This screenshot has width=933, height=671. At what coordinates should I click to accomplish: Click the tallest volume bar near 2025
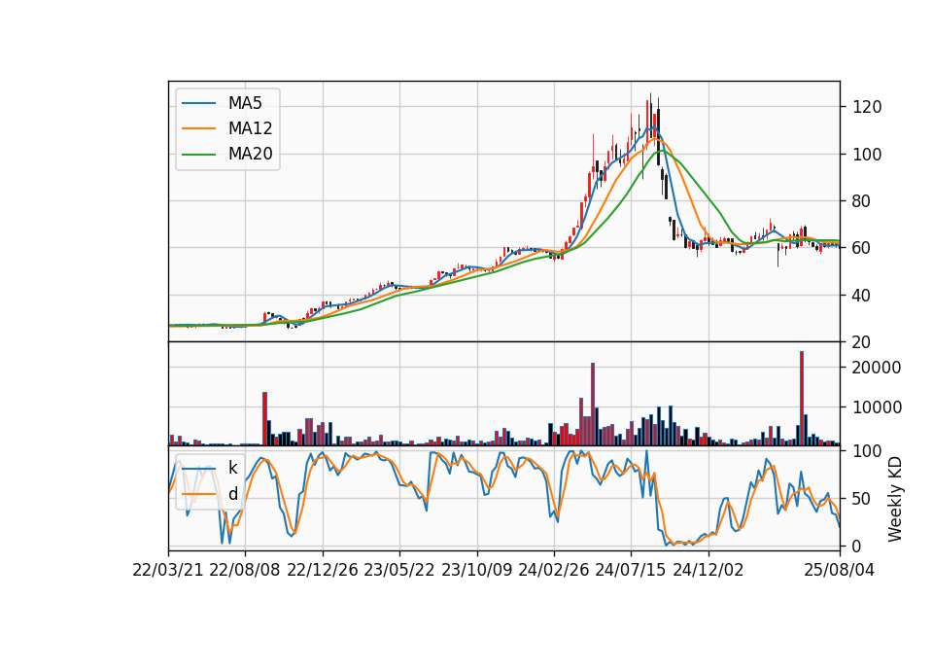[x=802, y=399]
